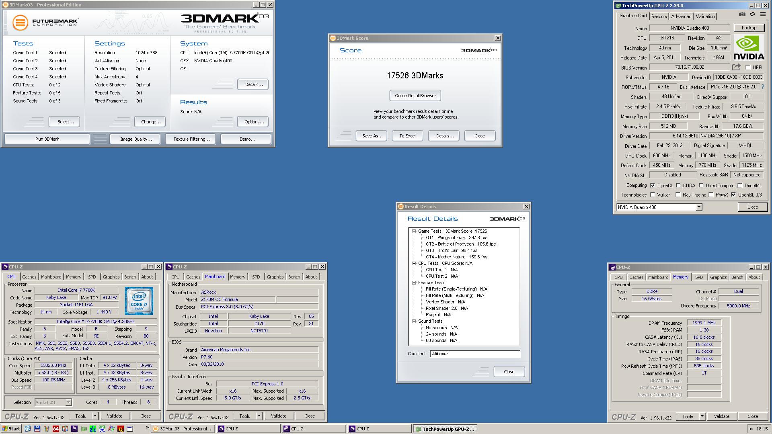Click the Futuremark orange logo in 3DMark03
This screenshot has width=772, height=434.
(x=20, y=22)
